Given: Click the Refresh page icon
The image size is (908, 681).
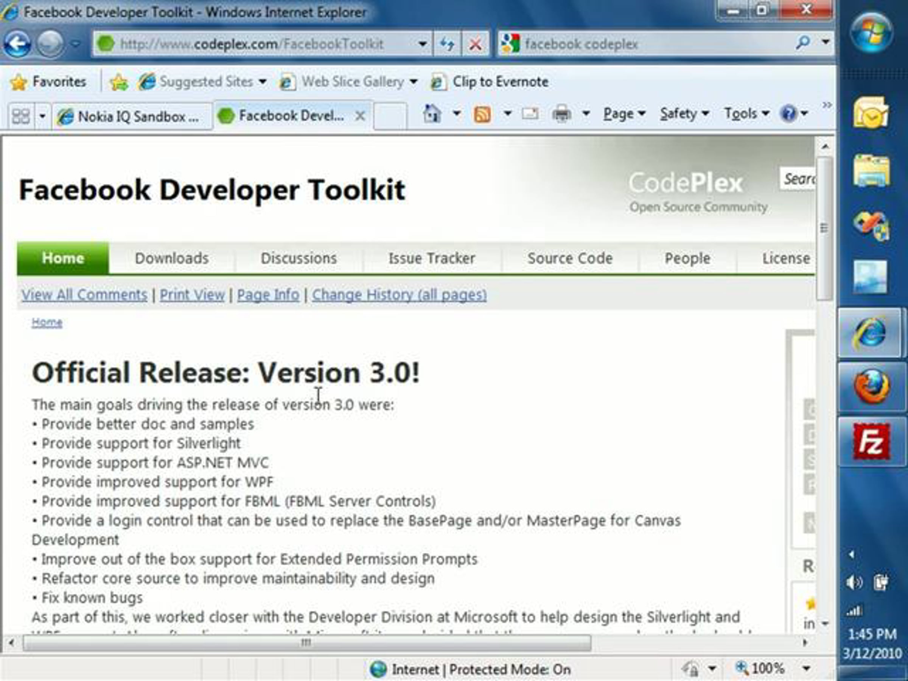Looking at the screenshot, I should tap(447, 44).
